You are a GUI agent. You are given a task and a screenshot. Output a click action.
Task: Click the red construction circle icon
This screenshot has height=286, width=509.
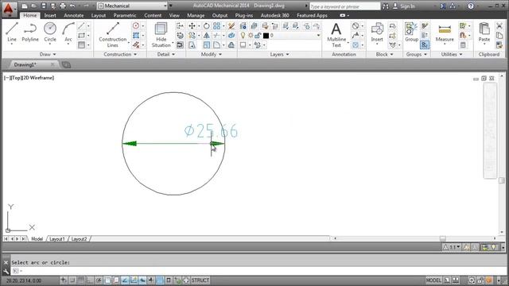[x=136, y=25]
